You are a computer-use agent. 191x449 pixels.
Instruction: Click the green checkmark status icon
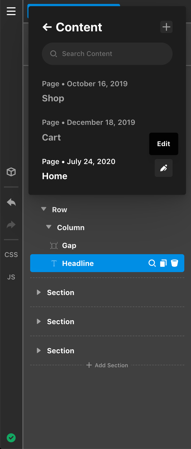11,438
